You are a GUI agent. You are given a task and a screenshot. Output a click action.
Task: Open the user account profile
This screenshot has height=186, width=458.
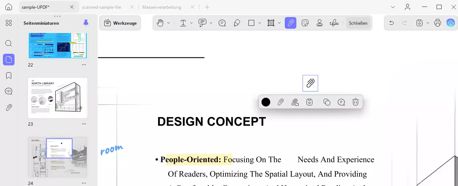(408, 7)
